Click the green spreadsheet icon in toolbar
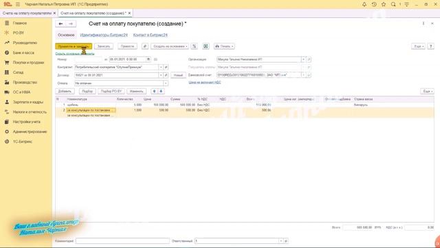 tap(206, 46)
